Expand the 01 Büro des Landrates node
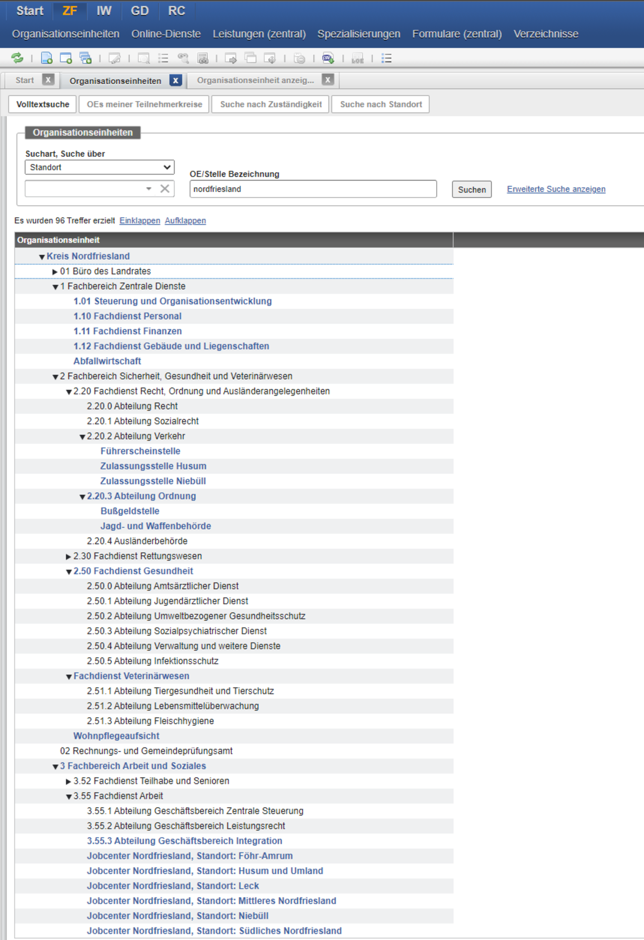The width and height of the screenshot is (644, 940). click(55, 272)
